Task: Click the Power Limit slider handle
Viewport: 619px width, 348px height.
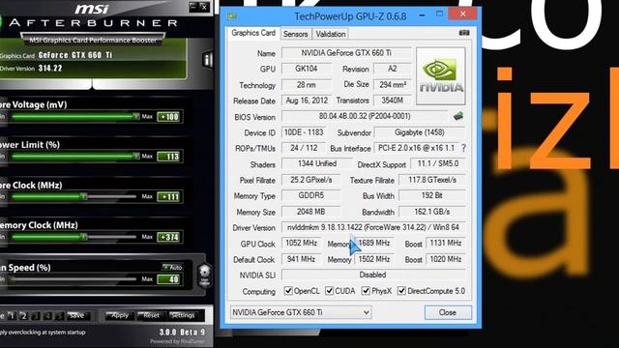Action: pos(136,157)
